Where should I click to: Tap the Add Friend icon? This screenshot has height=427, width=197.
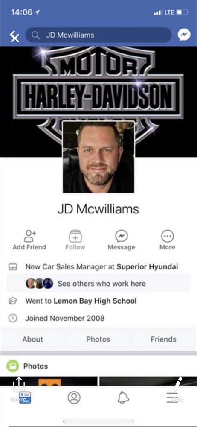click(29, 236)
